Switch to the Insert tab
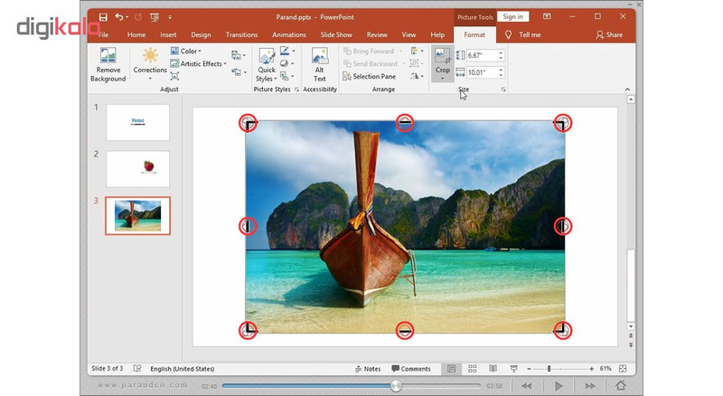Screen dimensions: 723x396 168,34
